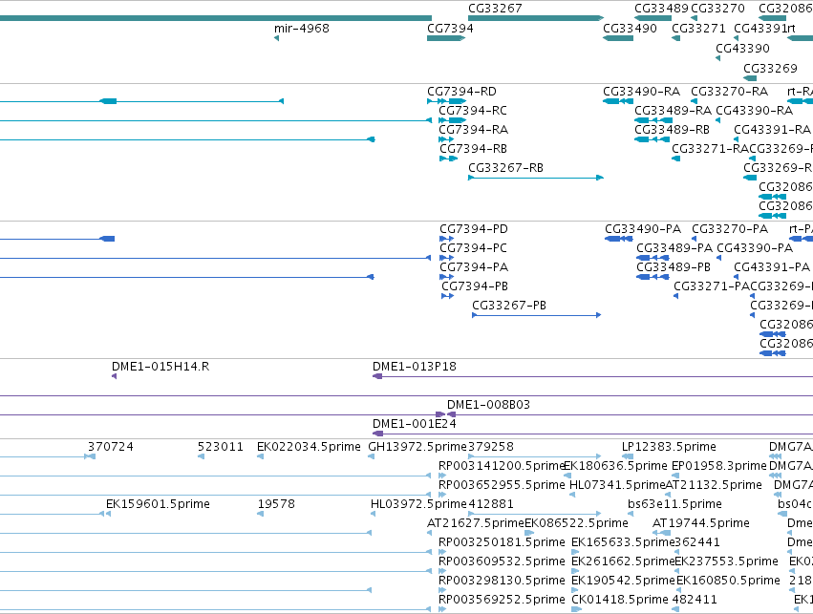Select clone DME1-001E24
The height and width of the screenshot is (614, 813).
[415, 424]
